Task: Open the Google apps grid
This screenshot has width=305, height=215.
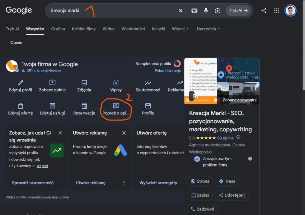Action: tap(277, 11)
